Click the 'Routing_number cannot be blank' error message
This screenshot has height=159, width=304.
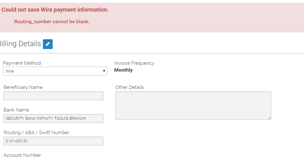pyautogui.click(x=52, y=22)
